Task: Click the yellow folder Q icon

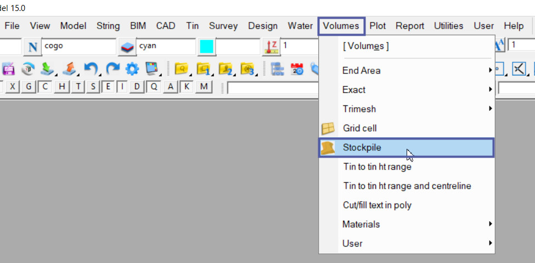Action: tap(182, 69)
